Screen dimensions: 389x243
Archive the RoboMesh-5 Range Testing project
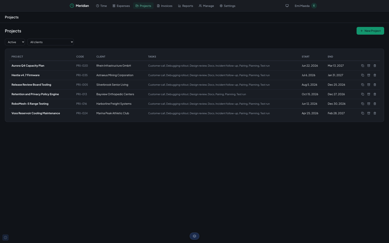pyautogui.click(x=369, y=104)
